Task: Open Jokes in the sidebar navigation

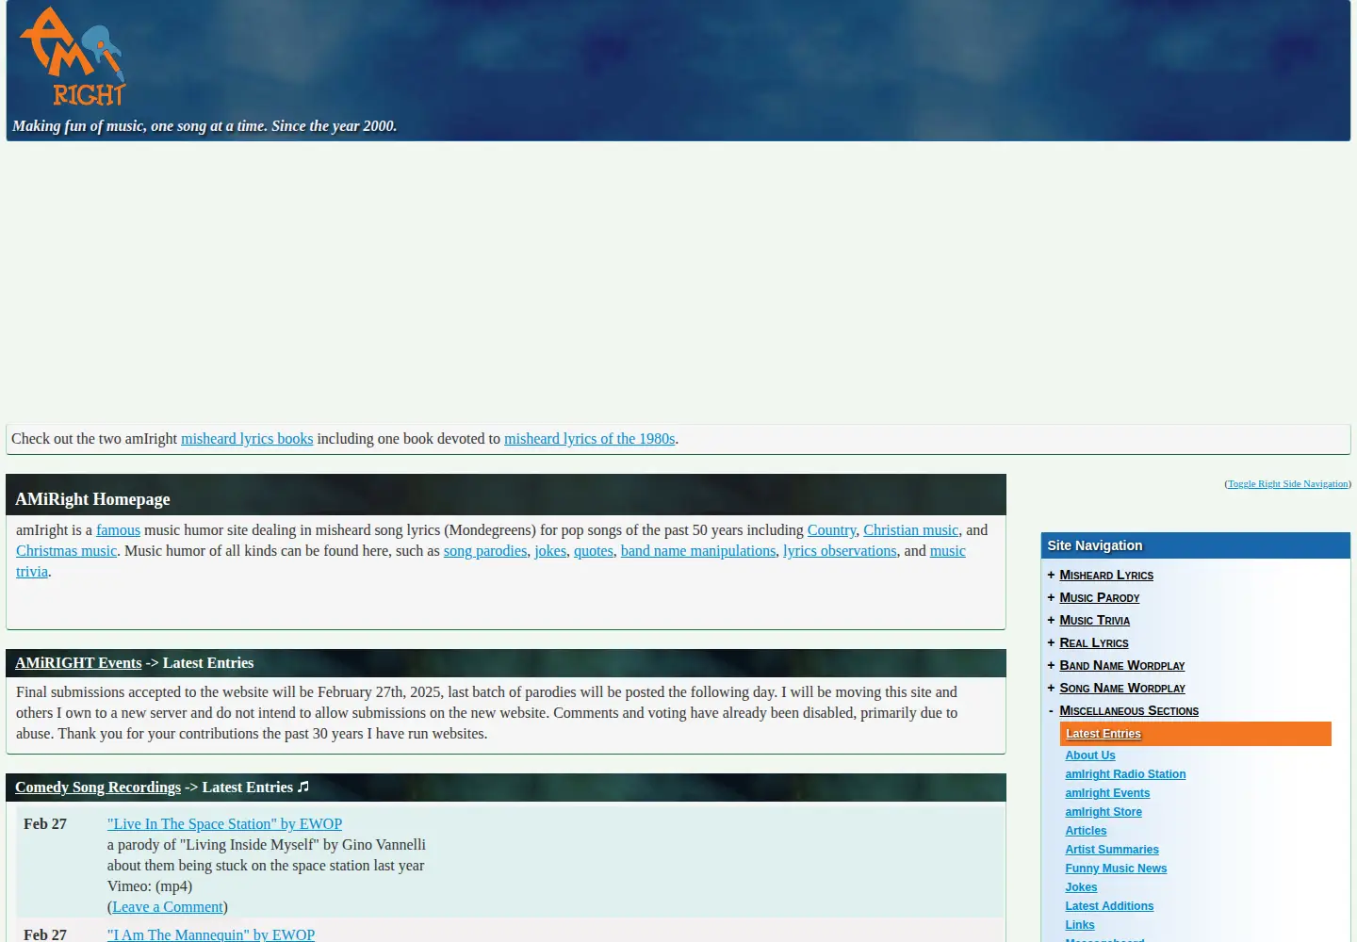Action: pos(1081,887)
